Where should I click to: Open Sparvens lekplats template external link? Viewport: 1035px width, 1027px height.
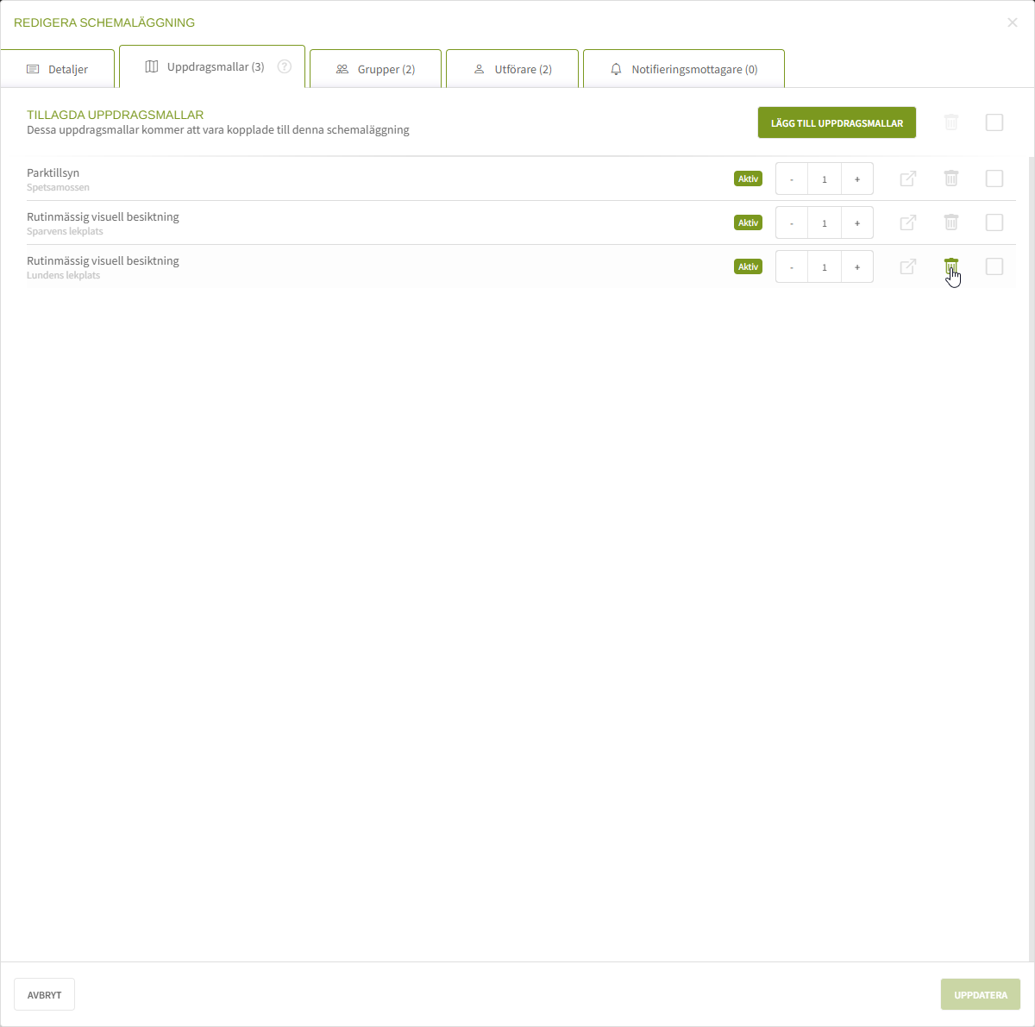[x=907, y=222]
